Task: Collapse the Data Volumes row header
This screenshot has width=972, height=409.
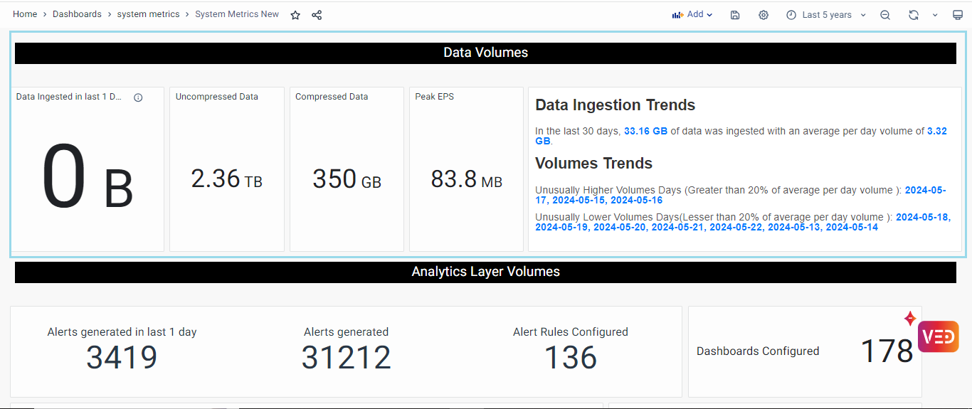Action: coord(485,53)
